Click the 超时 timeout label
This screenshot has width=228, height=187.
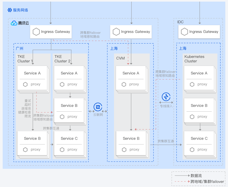(28, 105)
